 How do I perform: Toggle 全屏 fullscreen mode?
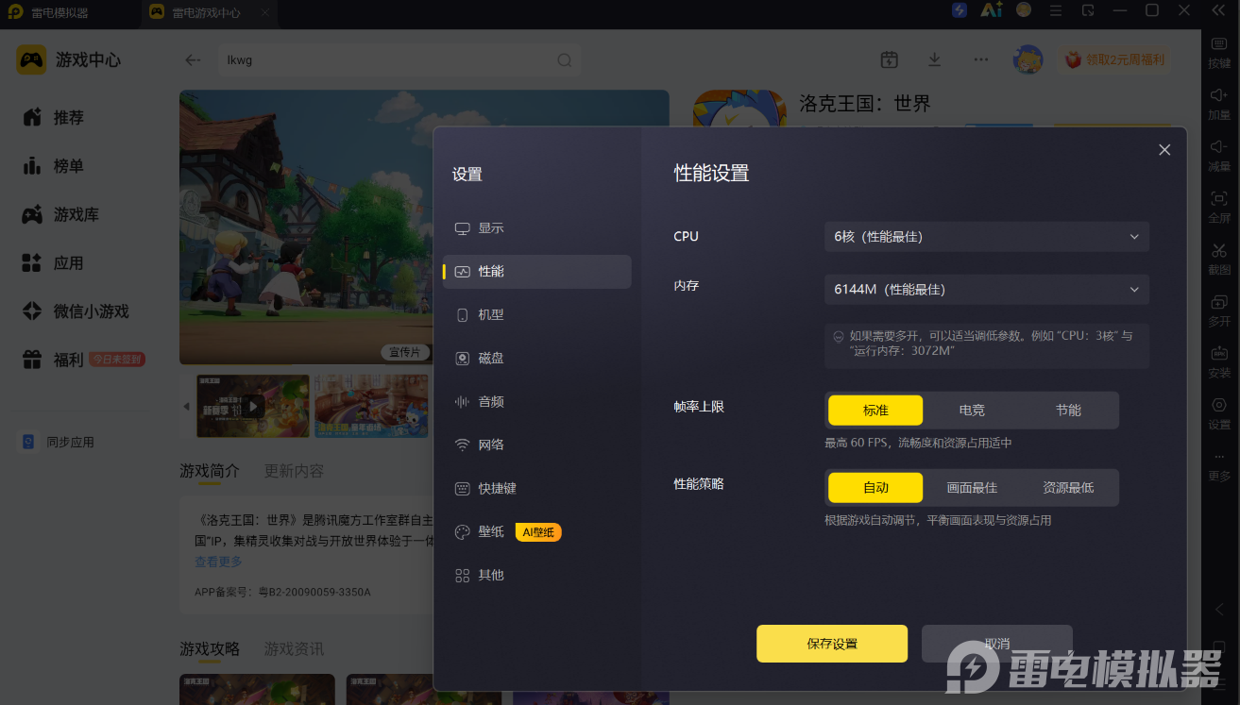click(x=1219, y=208)
